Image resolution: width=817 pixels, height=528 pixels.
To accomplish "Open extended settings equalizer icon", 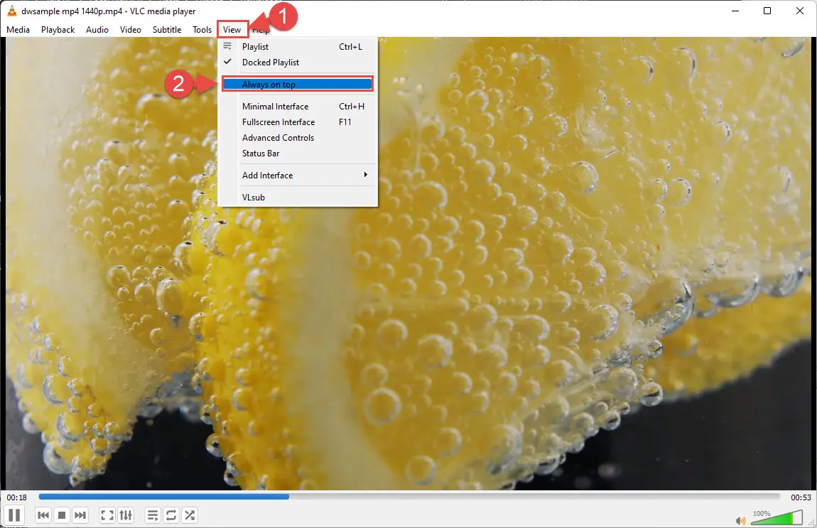I will point(126,515).
